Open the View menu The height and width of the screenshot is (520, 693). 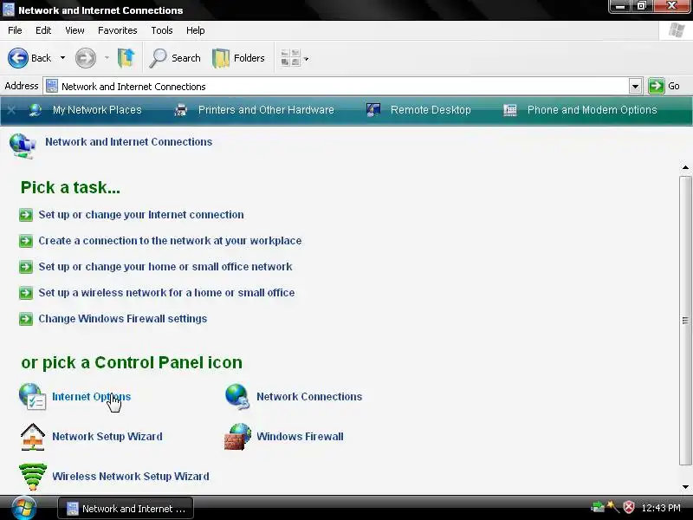pyautogui.click(x=74, y=30)
